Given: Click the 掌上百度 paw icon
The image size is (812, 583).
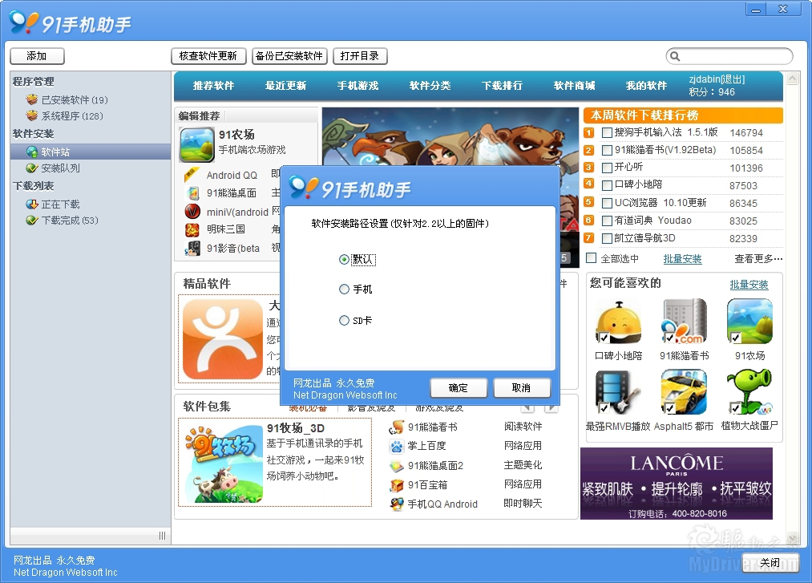Looking at the screenshot, I should pyautogui.click(x=396, y=446).
